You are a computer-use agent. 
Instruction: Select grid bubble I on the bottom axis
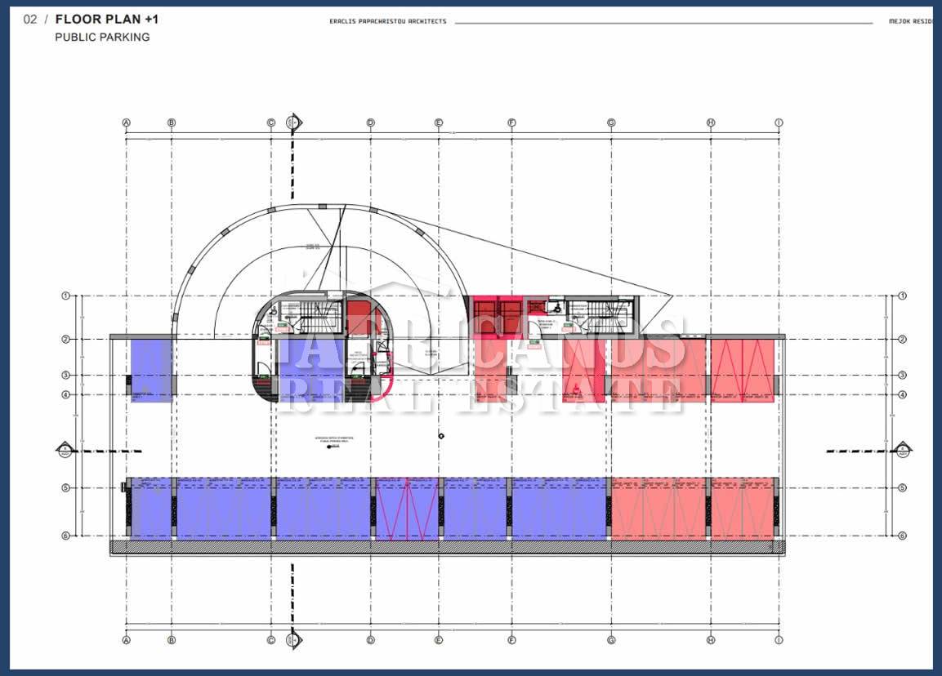(779, 640)
